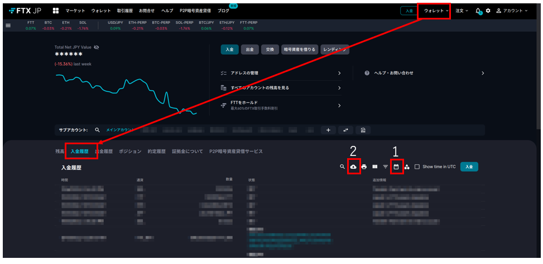
Task: Open the apps grid icon
Action: coord(56,11)
